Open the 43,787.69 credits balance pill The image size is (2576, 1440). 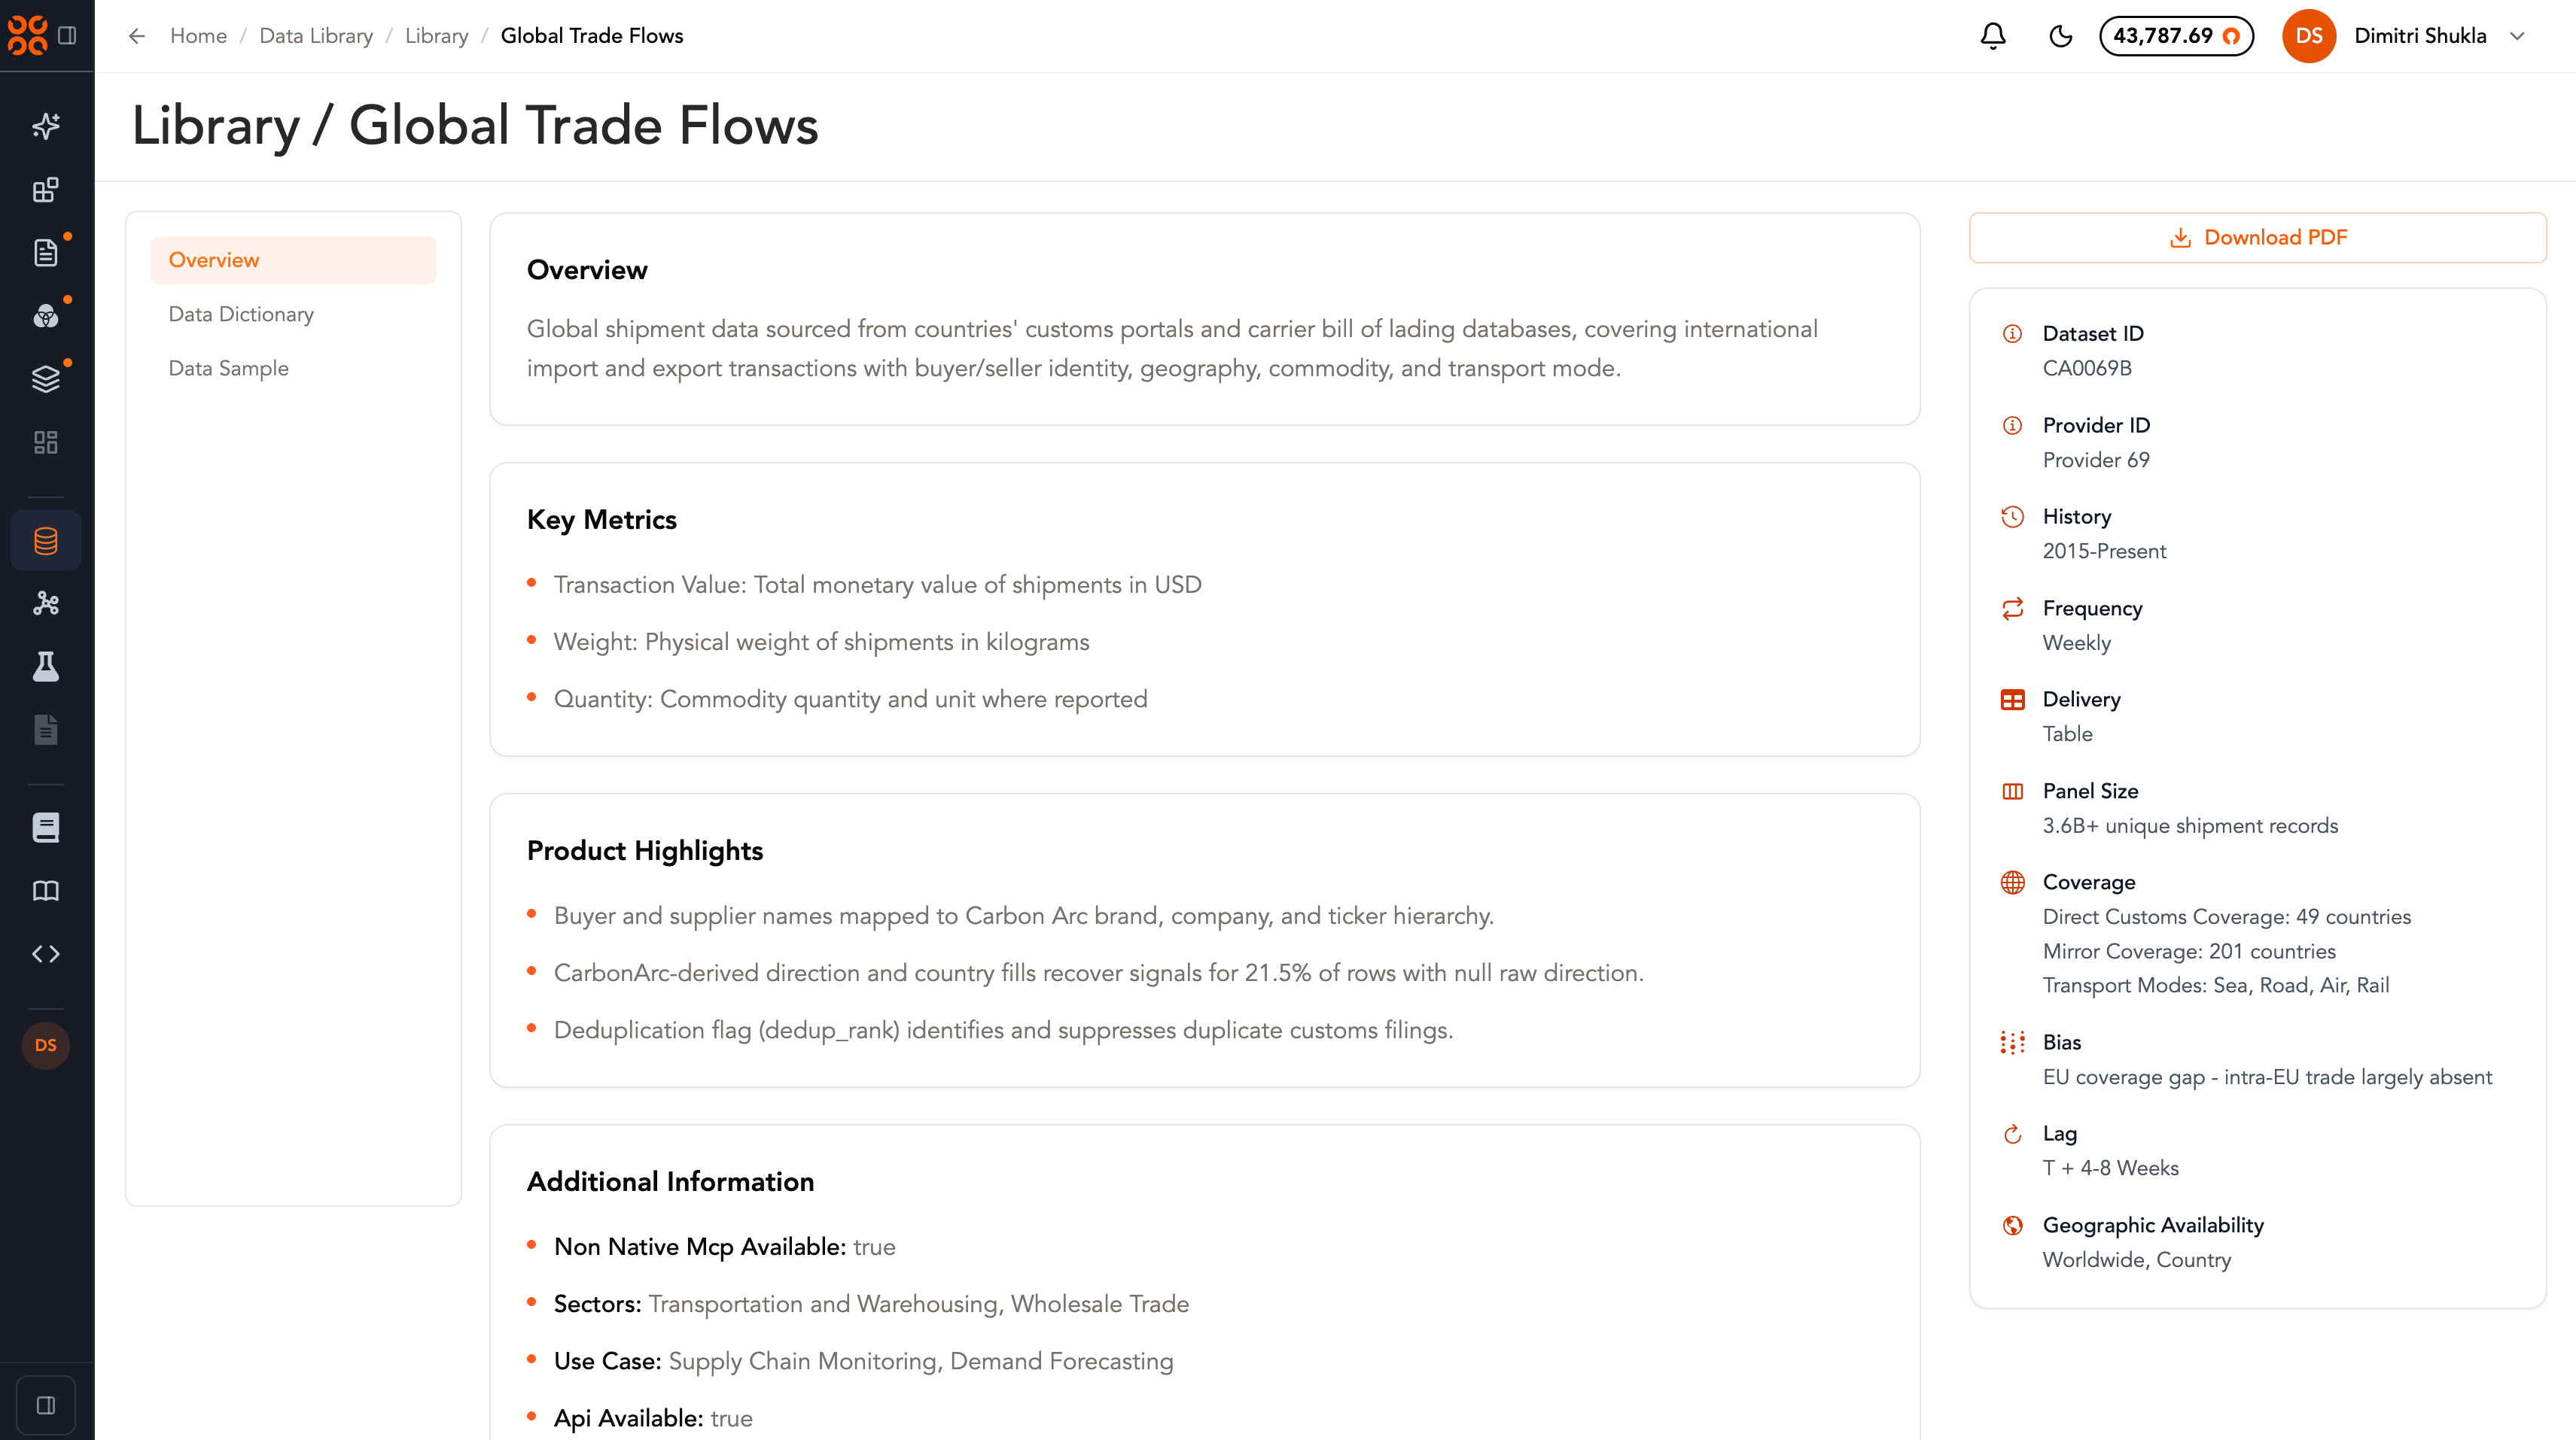2176,36
